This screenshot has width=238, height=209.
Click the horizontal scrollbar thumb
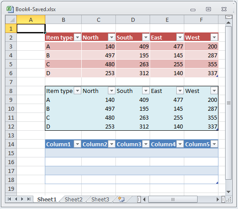click(x=173, y=199)
